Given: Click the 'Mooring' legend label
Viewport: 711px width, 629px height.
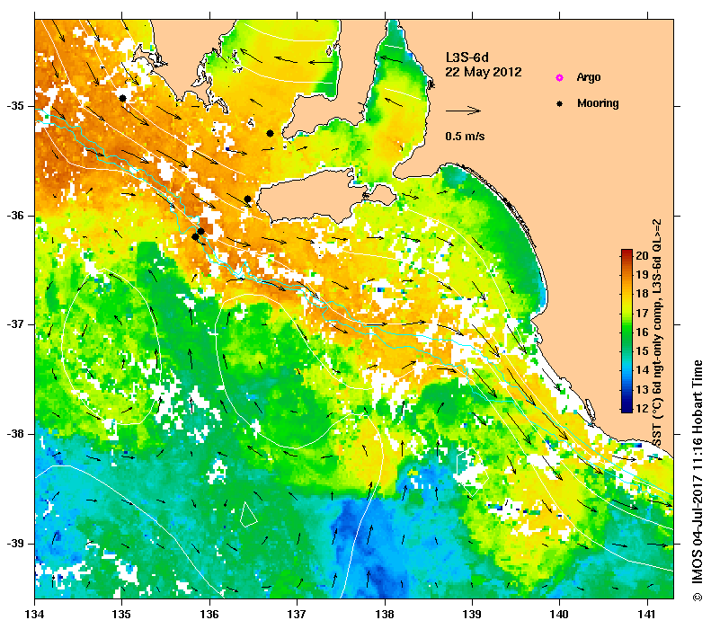Looking at the screenshot, I should click(598, 103).
